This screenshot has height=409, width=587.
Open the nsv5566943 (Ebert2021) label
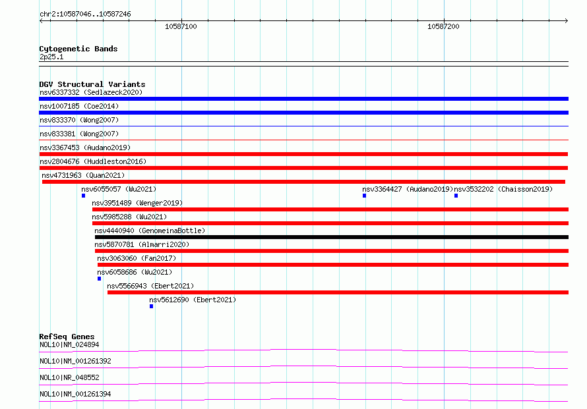(x=150, y=286)
